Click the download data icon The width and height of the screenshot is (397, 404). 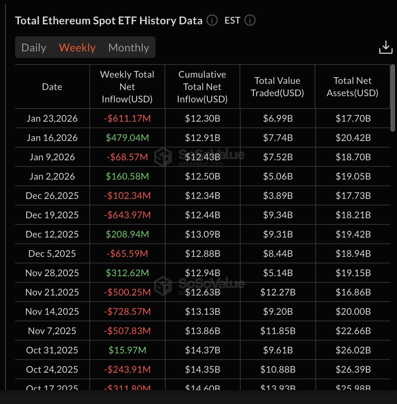click(x=385, y=47)
